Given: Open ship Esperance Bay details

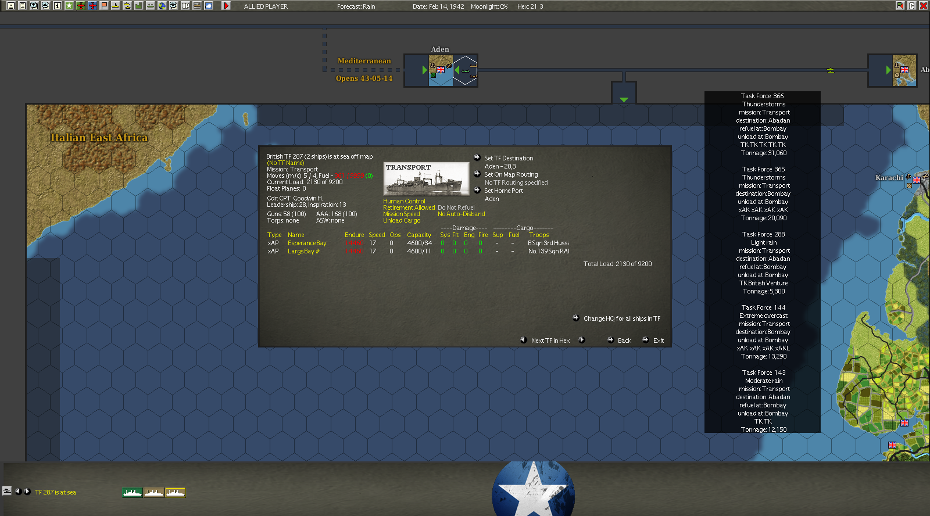Looking at the screenshot, I should (x=307, y=243).
